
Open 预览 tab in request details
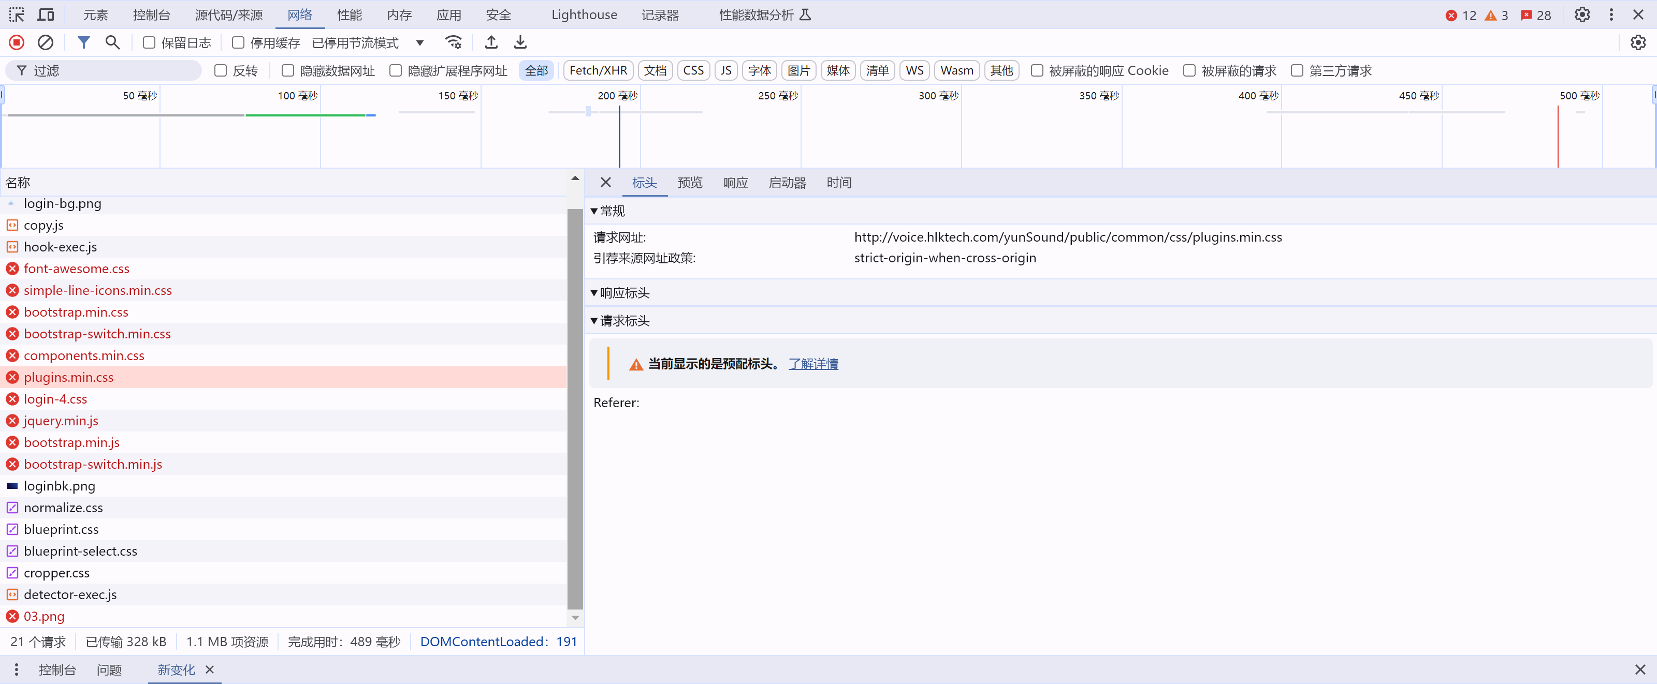coord(690,183)
